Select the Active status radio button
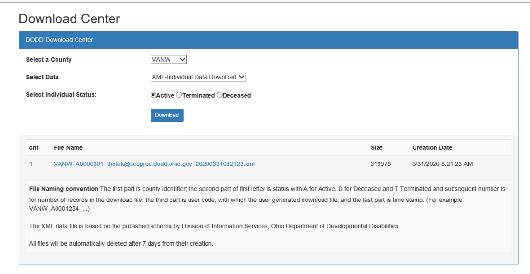The width and height of the screenshot is (530, 274). 153,95
